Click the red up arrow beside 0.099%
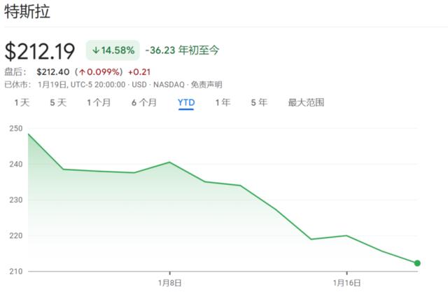448x297 pixels. [81, 71]
